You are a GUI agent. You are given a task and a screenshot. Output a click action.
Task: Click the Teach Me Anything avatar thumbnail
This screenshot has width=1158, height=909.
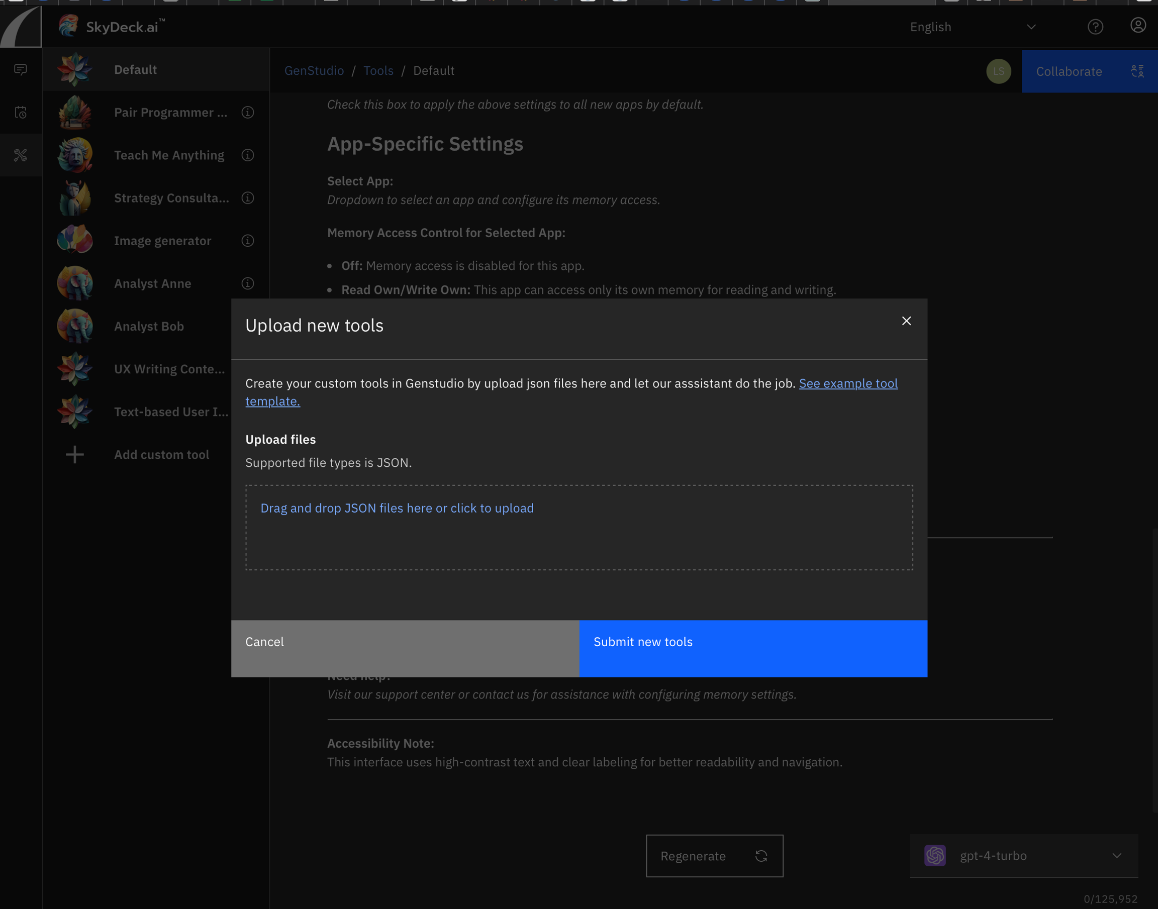[x=75, y=155]
